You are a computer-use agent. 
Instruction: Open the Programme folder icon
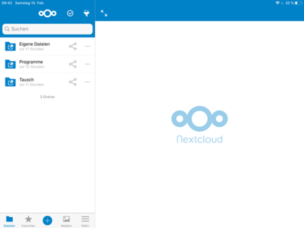[10, 64]
